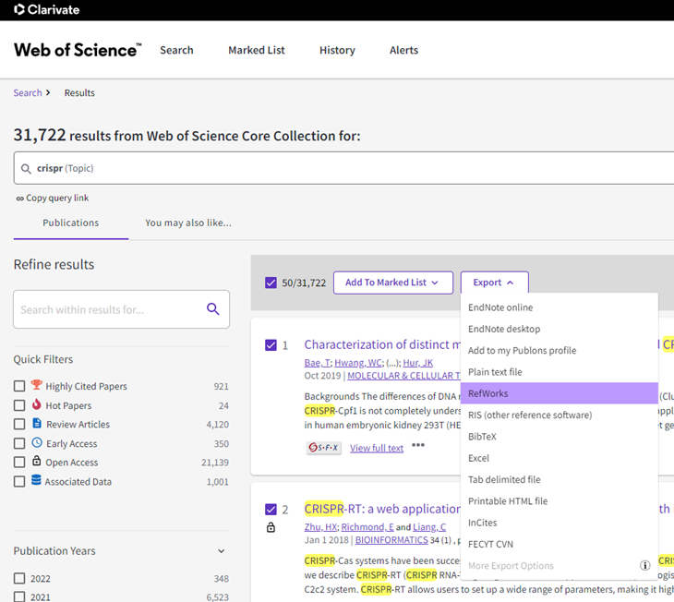Open the CRISPR-RT web application title

pyautogui.click(x=382, y=509)
